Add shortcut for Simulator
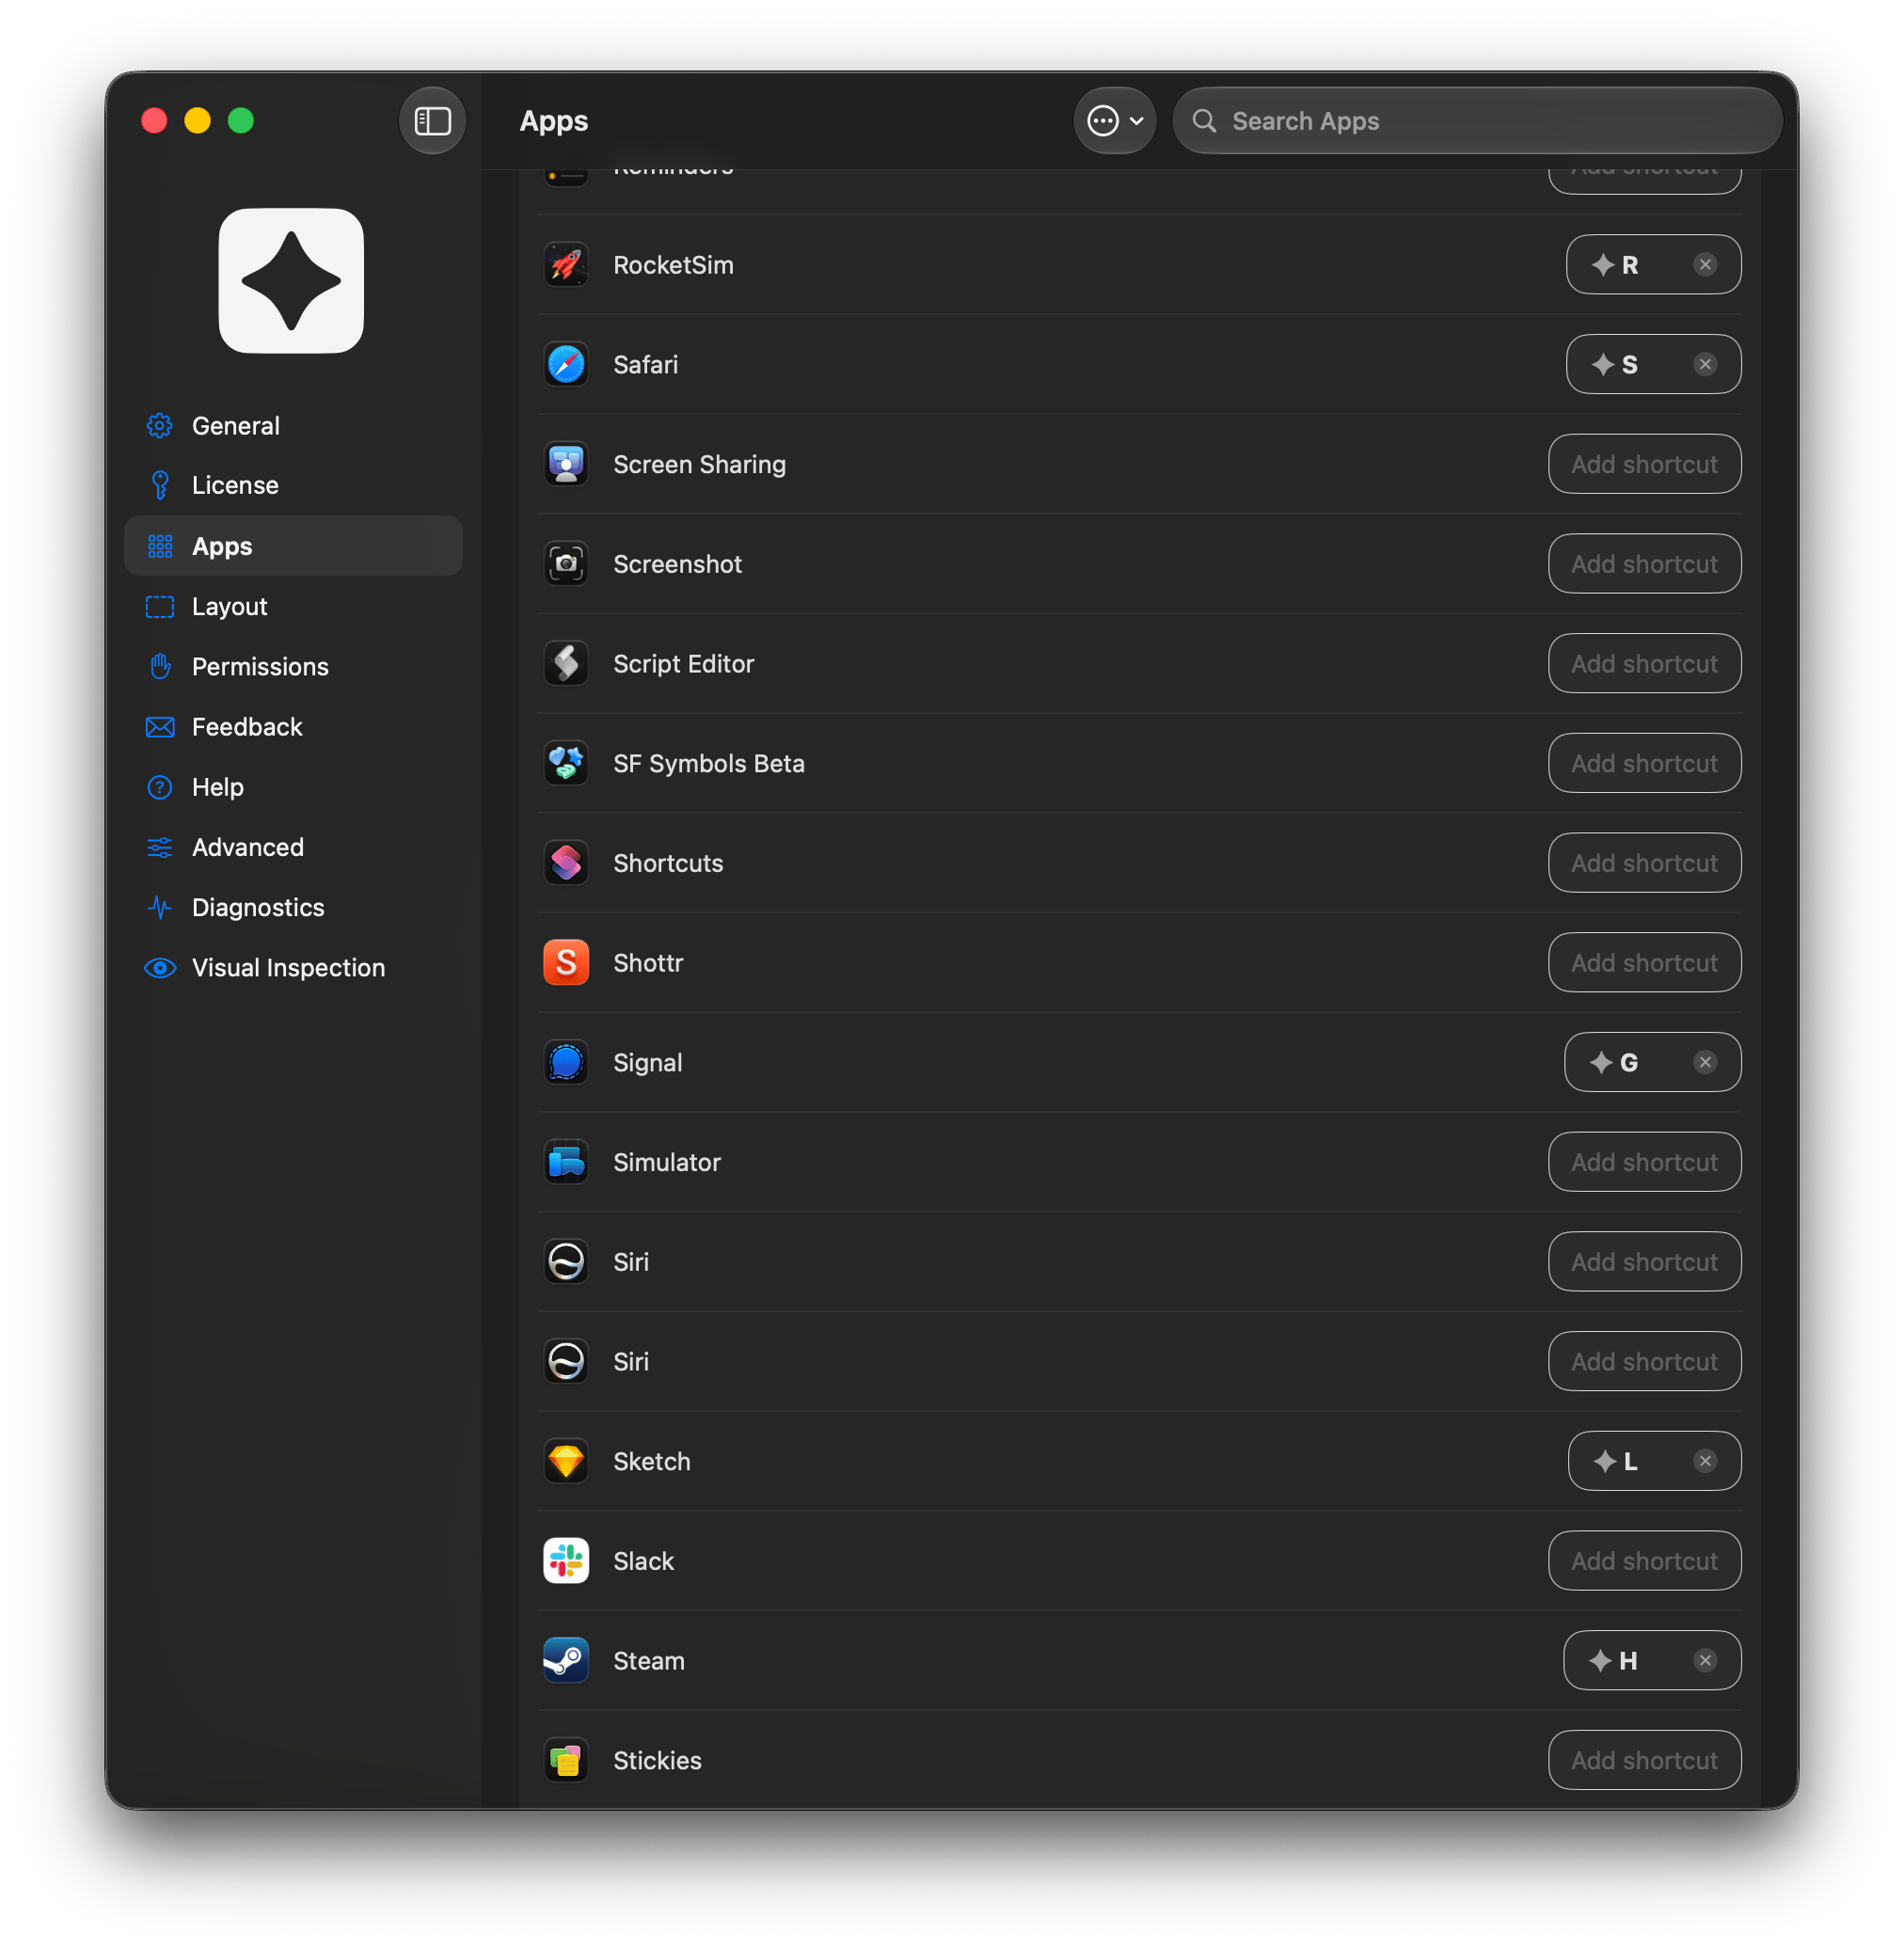This screenshot has height=1949, width=1904. point(1644,1163)
